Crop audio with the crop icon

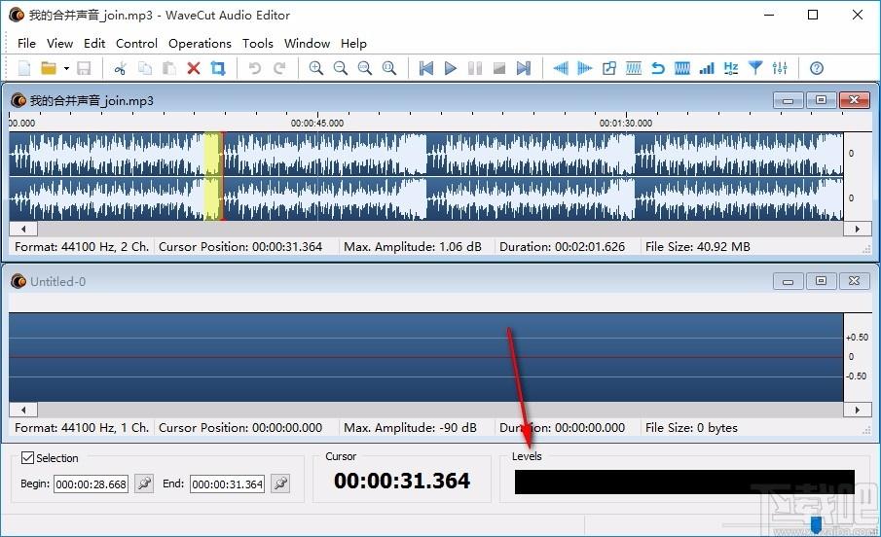point(218,68)
